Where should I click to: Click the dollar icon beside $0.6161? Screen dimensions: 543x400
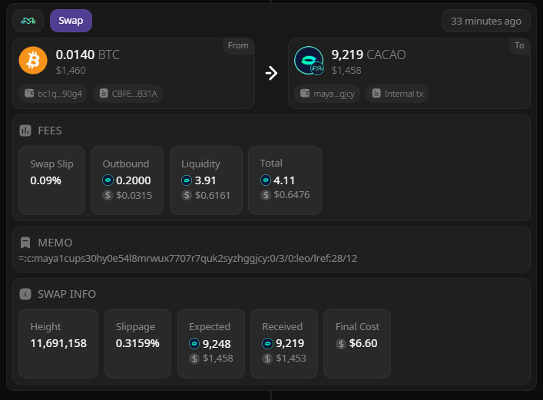(x=187, y=195)
